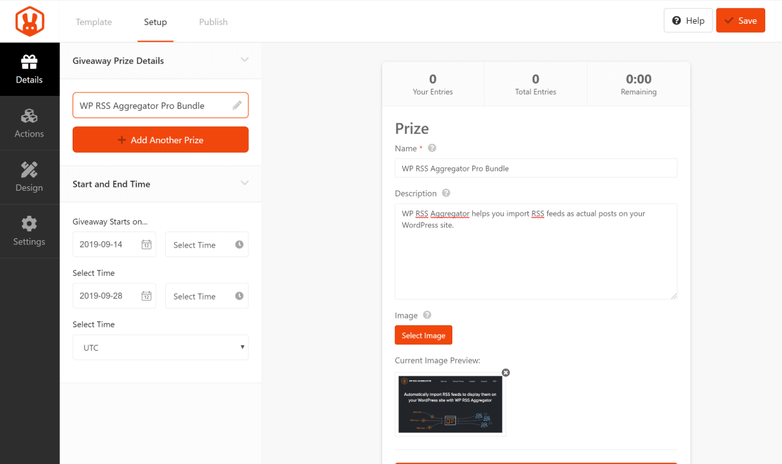Screen dimensions: 782x464
Task: Click clock icon in end time field
Action: (x=239, y=296)
